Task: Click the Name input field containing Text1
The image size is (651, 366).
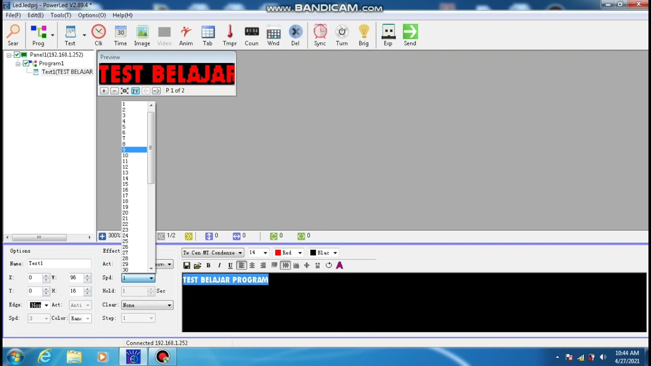Action: tap(60, 263)
